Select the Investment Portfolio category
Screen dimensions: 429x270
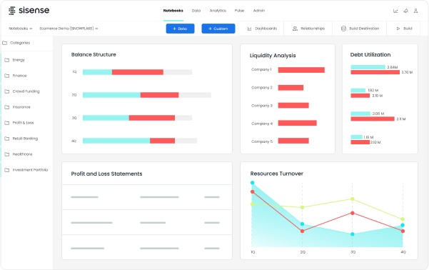pyautogui.click(x=27, y=170)
